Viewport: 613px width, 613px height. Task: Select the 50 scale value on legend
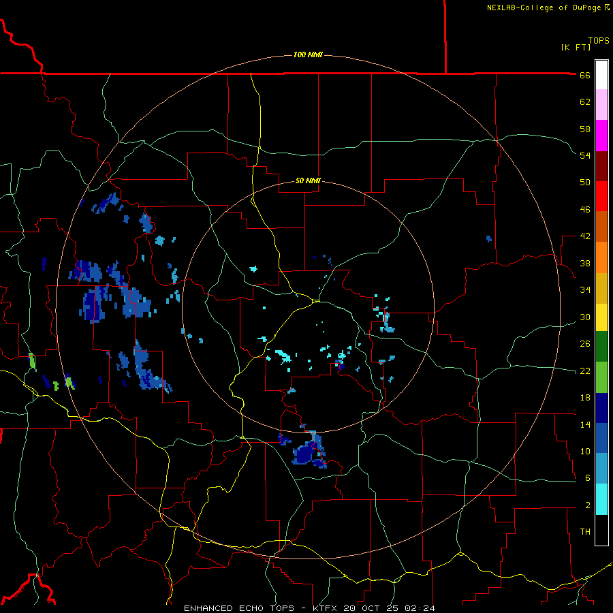pyautogui.click(x=585, y=183)
